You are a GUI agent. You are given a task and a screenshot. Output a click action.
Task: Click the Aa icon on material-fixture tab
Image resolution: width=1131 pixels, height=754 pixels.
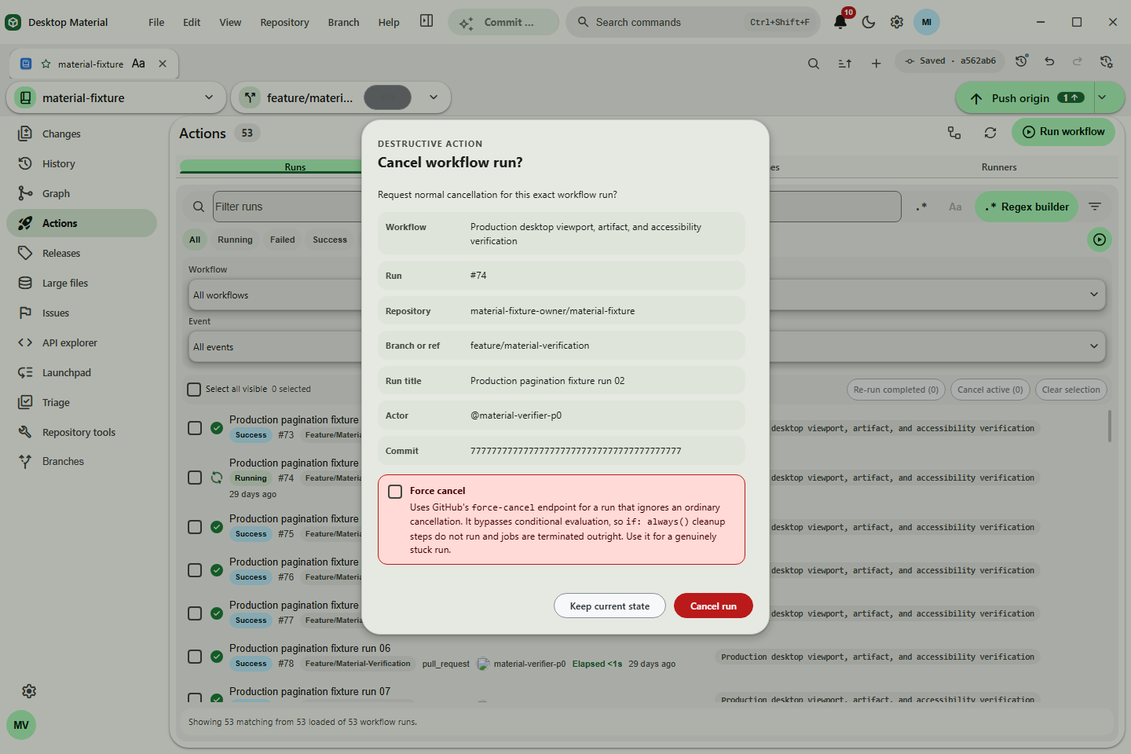(138, 64)
